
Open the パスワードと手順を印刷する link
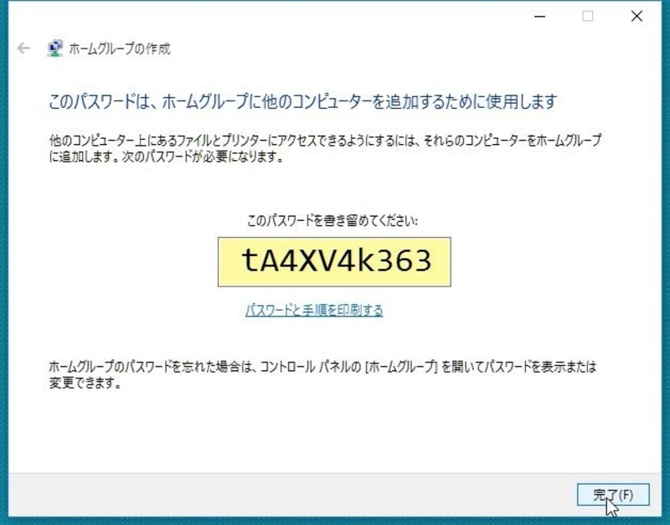click(x=314, y=310)
